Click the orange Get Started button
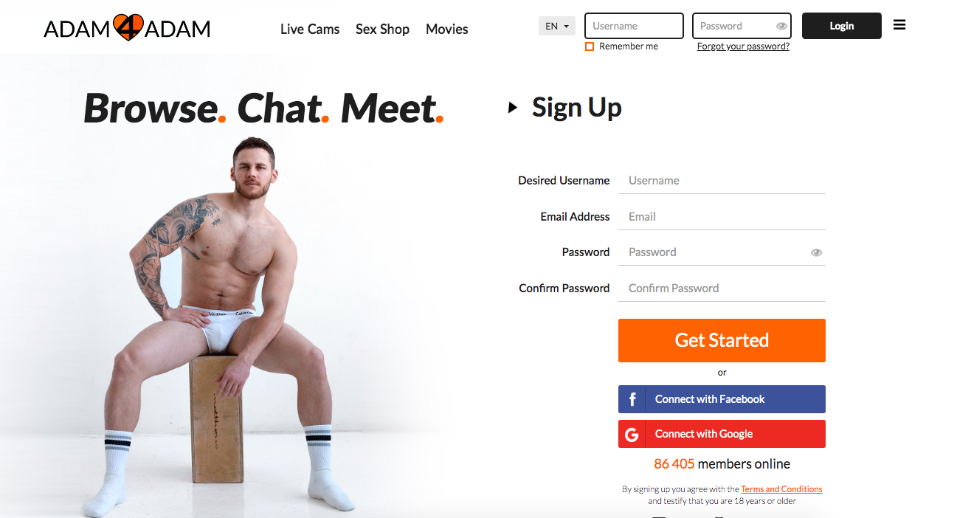 [x=722, y=340]
